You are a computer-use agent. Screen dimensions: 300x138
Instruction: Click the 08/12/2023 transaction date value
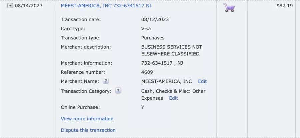click(x=155, y=20)
